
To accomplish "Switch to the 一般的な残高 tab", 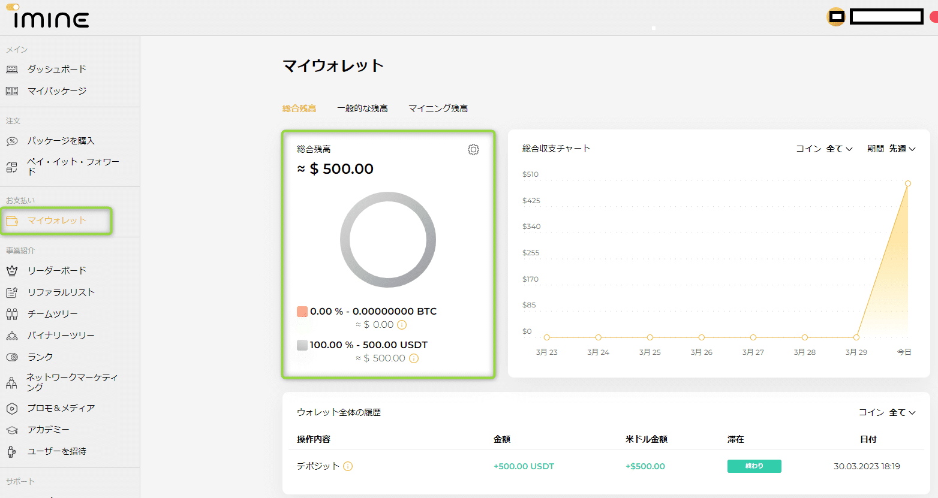I will [362, 108].
